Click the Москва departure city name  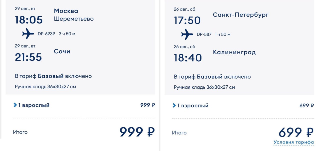coord(66,11)
